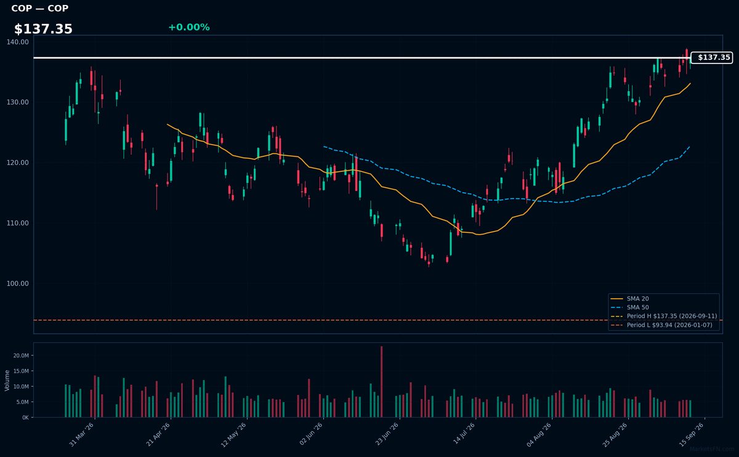Click the 15 Sep '26 date label
Viewport: 739px width, 457px height.
tap(692, 434)
